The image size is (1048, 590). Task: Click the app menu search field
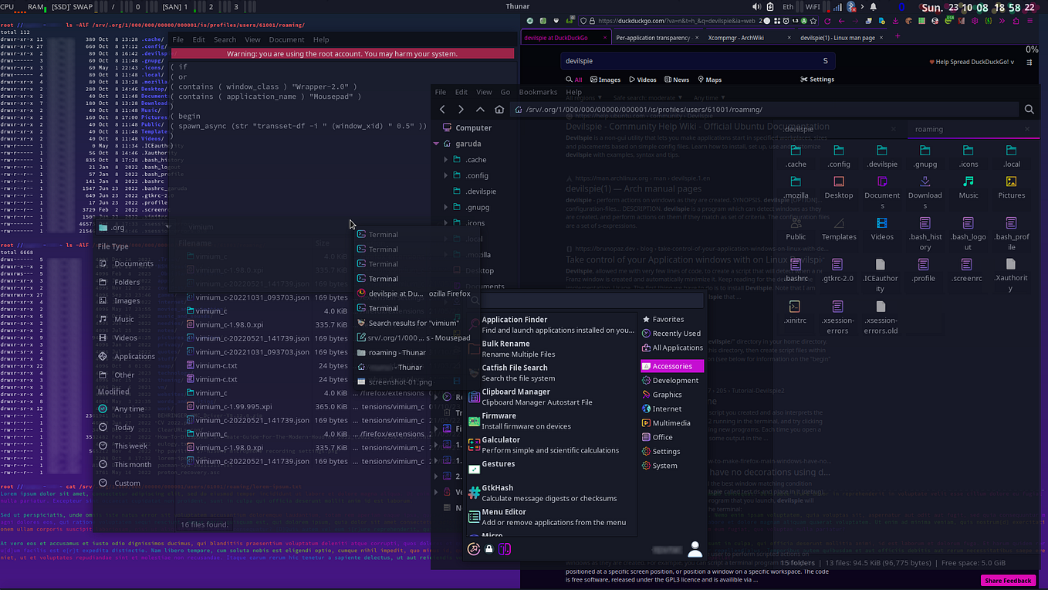point(585,300)
